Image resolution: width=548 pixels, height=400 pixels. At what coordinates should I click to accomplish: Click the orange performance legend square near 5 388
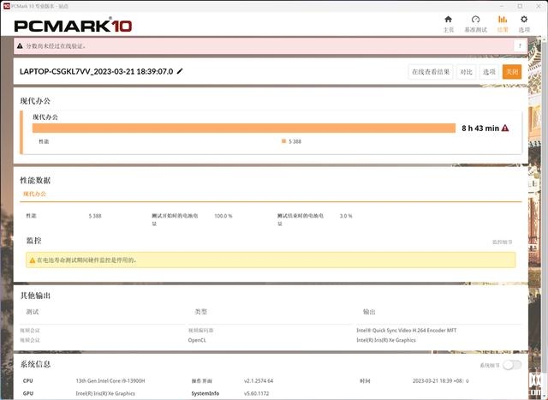[x=283, y=141]
